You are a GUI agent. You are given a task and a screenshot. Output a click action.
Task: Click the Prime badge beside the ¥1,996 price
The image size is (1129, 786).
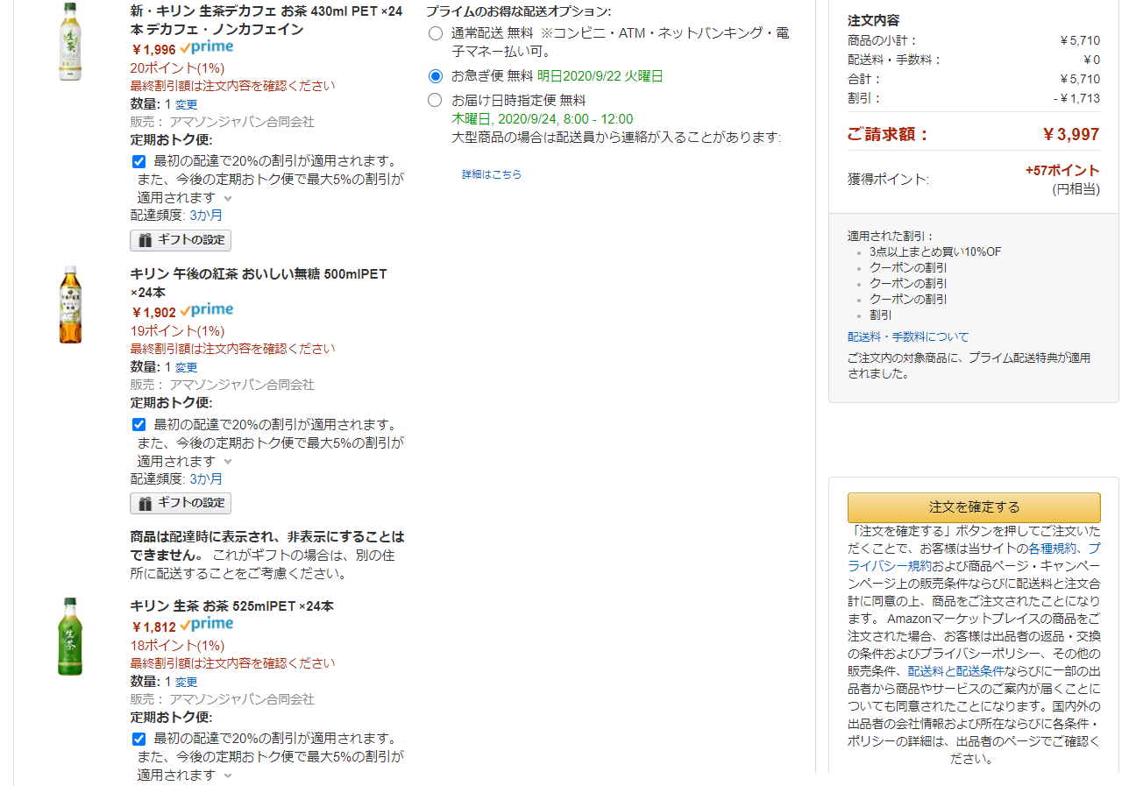[x=207, y=48]
